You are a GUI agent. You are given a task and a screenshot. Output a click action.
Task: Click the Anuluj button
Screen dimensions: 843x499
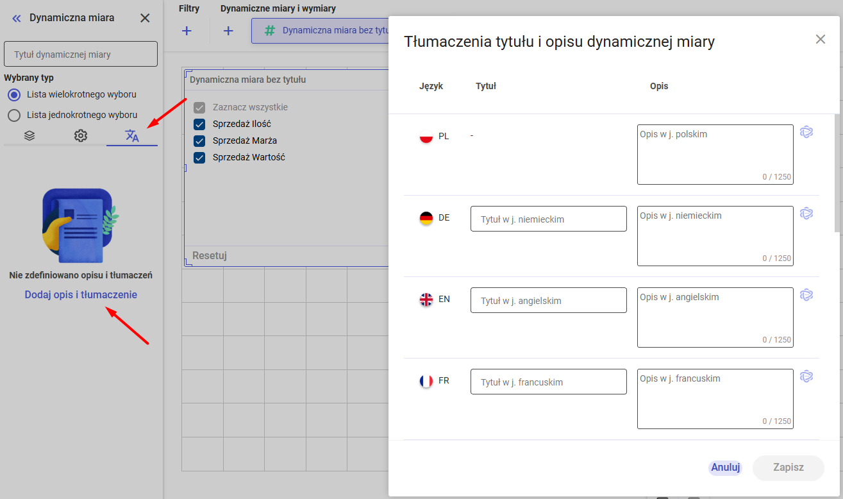[x=726, y=468]
